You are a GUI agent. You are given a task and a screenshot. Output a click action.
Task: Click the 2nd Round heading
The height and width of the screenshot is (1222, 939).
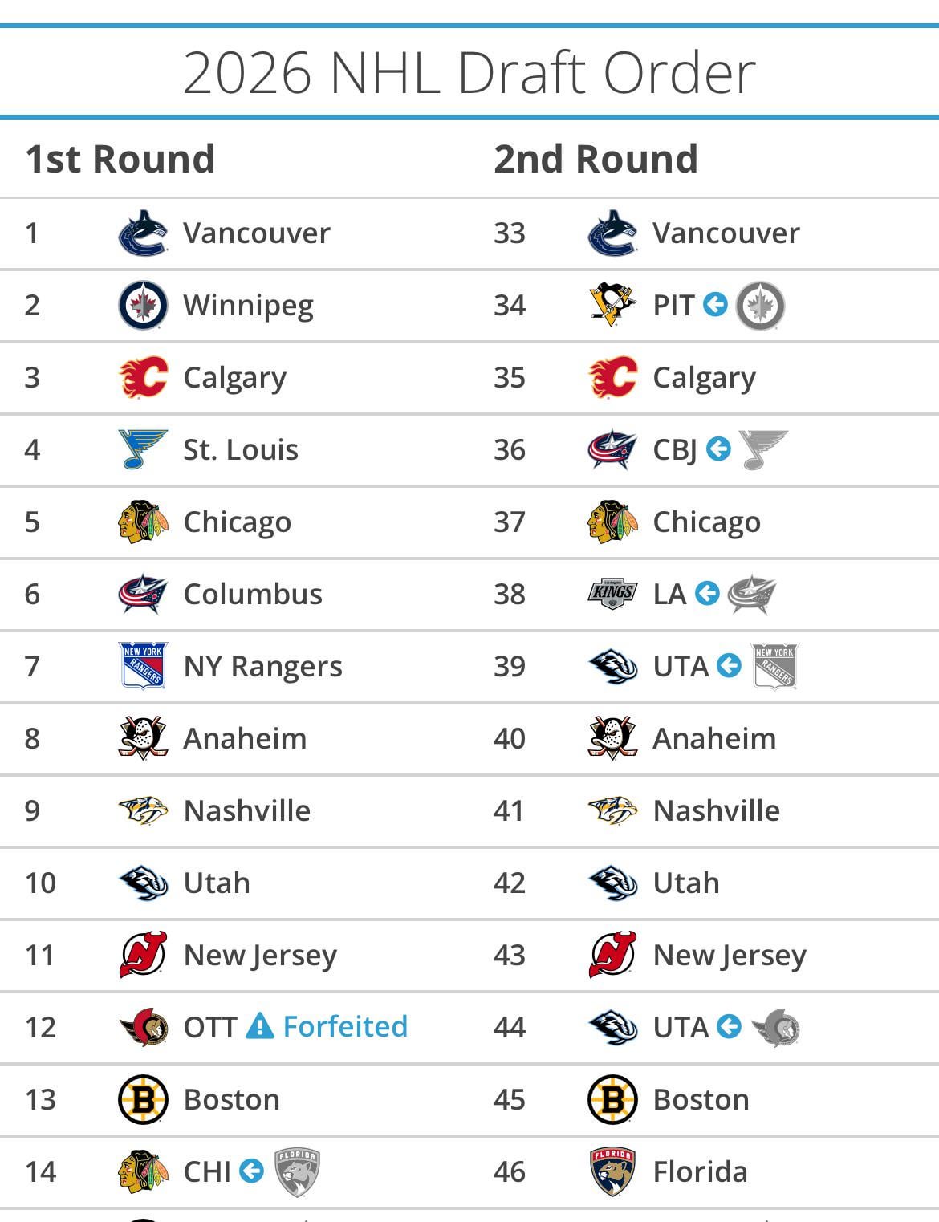(x=596, y=159)
